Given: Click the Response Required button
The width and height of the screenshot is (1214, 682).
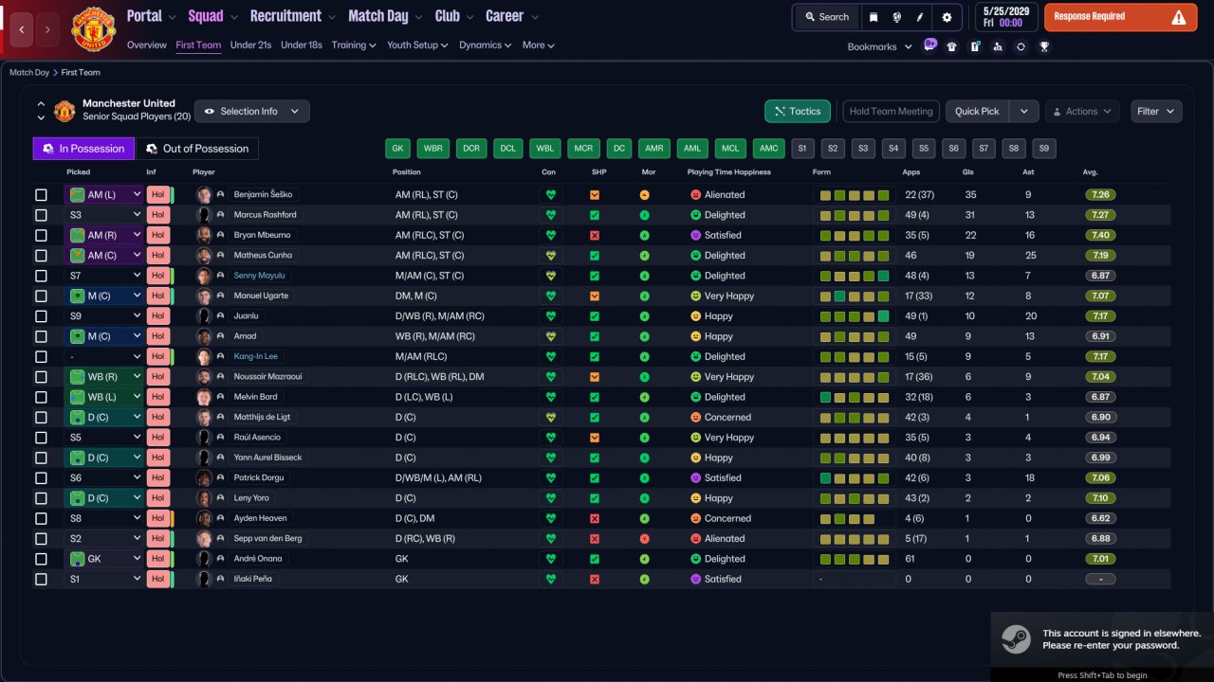Looking at the screenshot, I should pos(1120,17).
